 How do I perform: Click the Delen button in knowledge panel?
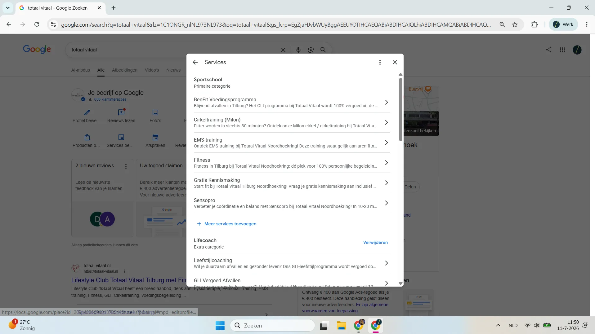click(410, 187)
